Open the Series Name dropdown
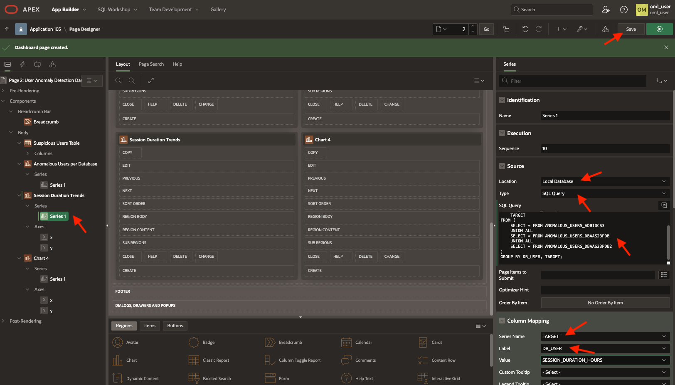This screenshot has height=385, width=675. [605, 336]
